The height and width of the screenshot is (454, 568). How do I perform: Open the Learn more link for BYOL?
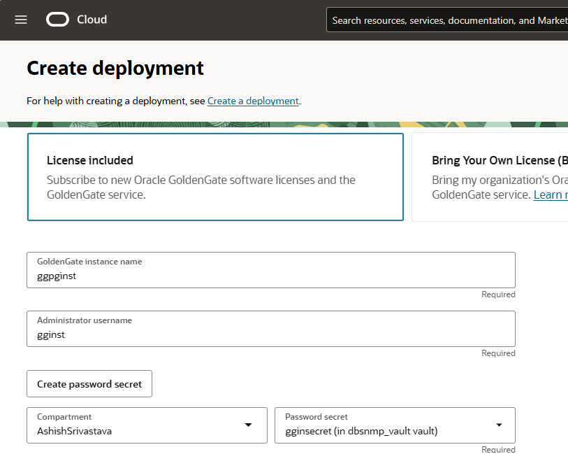tap(550, 194)
